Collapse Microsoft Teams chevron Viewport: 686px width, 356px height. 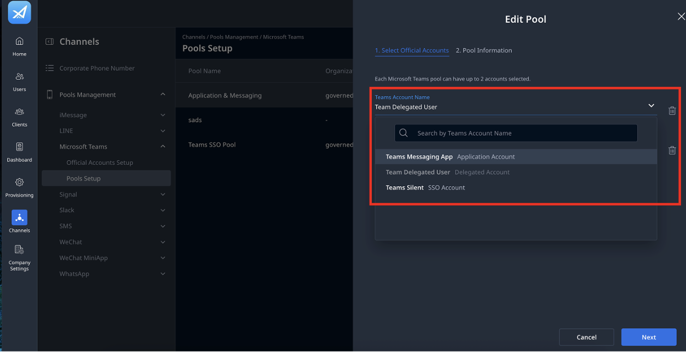pos(163,146)
